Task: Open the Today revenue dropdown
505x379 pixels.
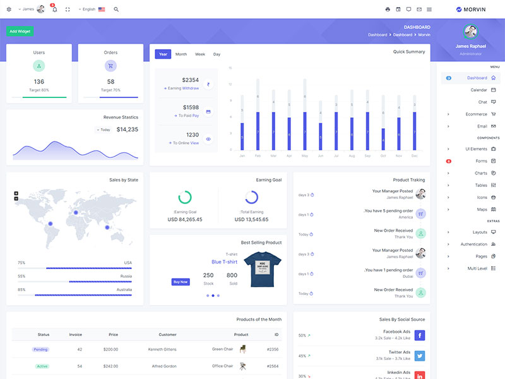Action: pos(104,129)
